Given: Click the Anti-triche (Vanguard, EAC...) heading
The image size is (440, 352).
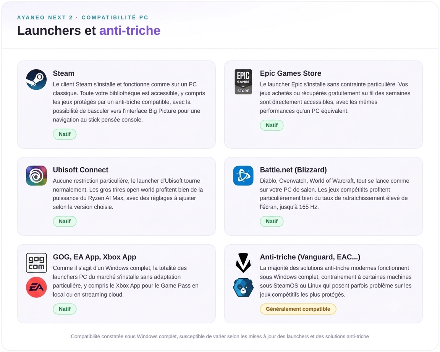Looking at the screenshot, I should pos(310,257).
